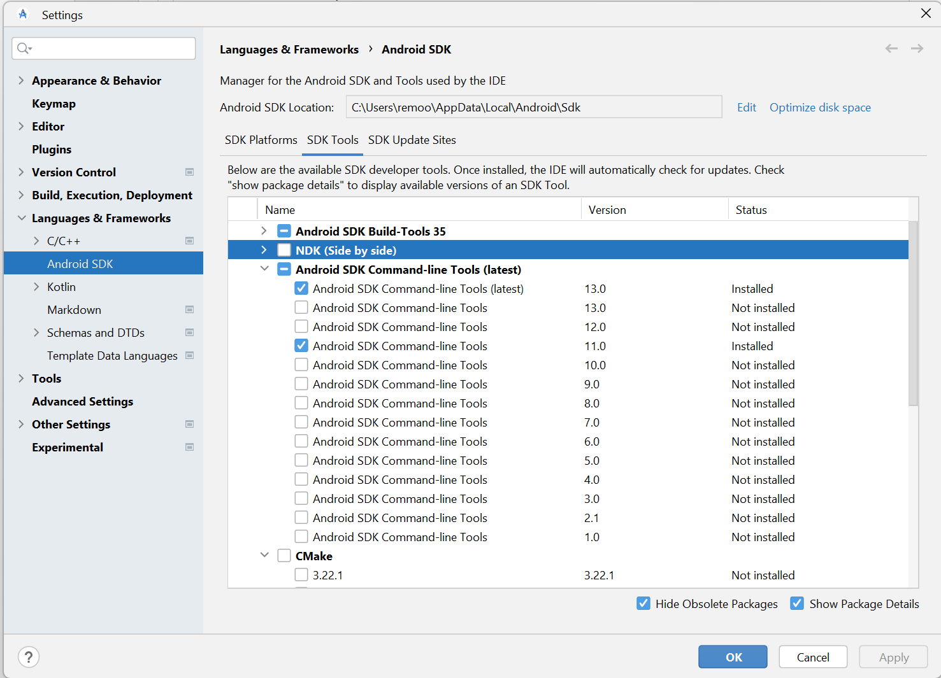Click the project-level icon next to Schemas and DTDs
Image resolution: width=941 pixels, height=678 pixels.
point(189,332)
